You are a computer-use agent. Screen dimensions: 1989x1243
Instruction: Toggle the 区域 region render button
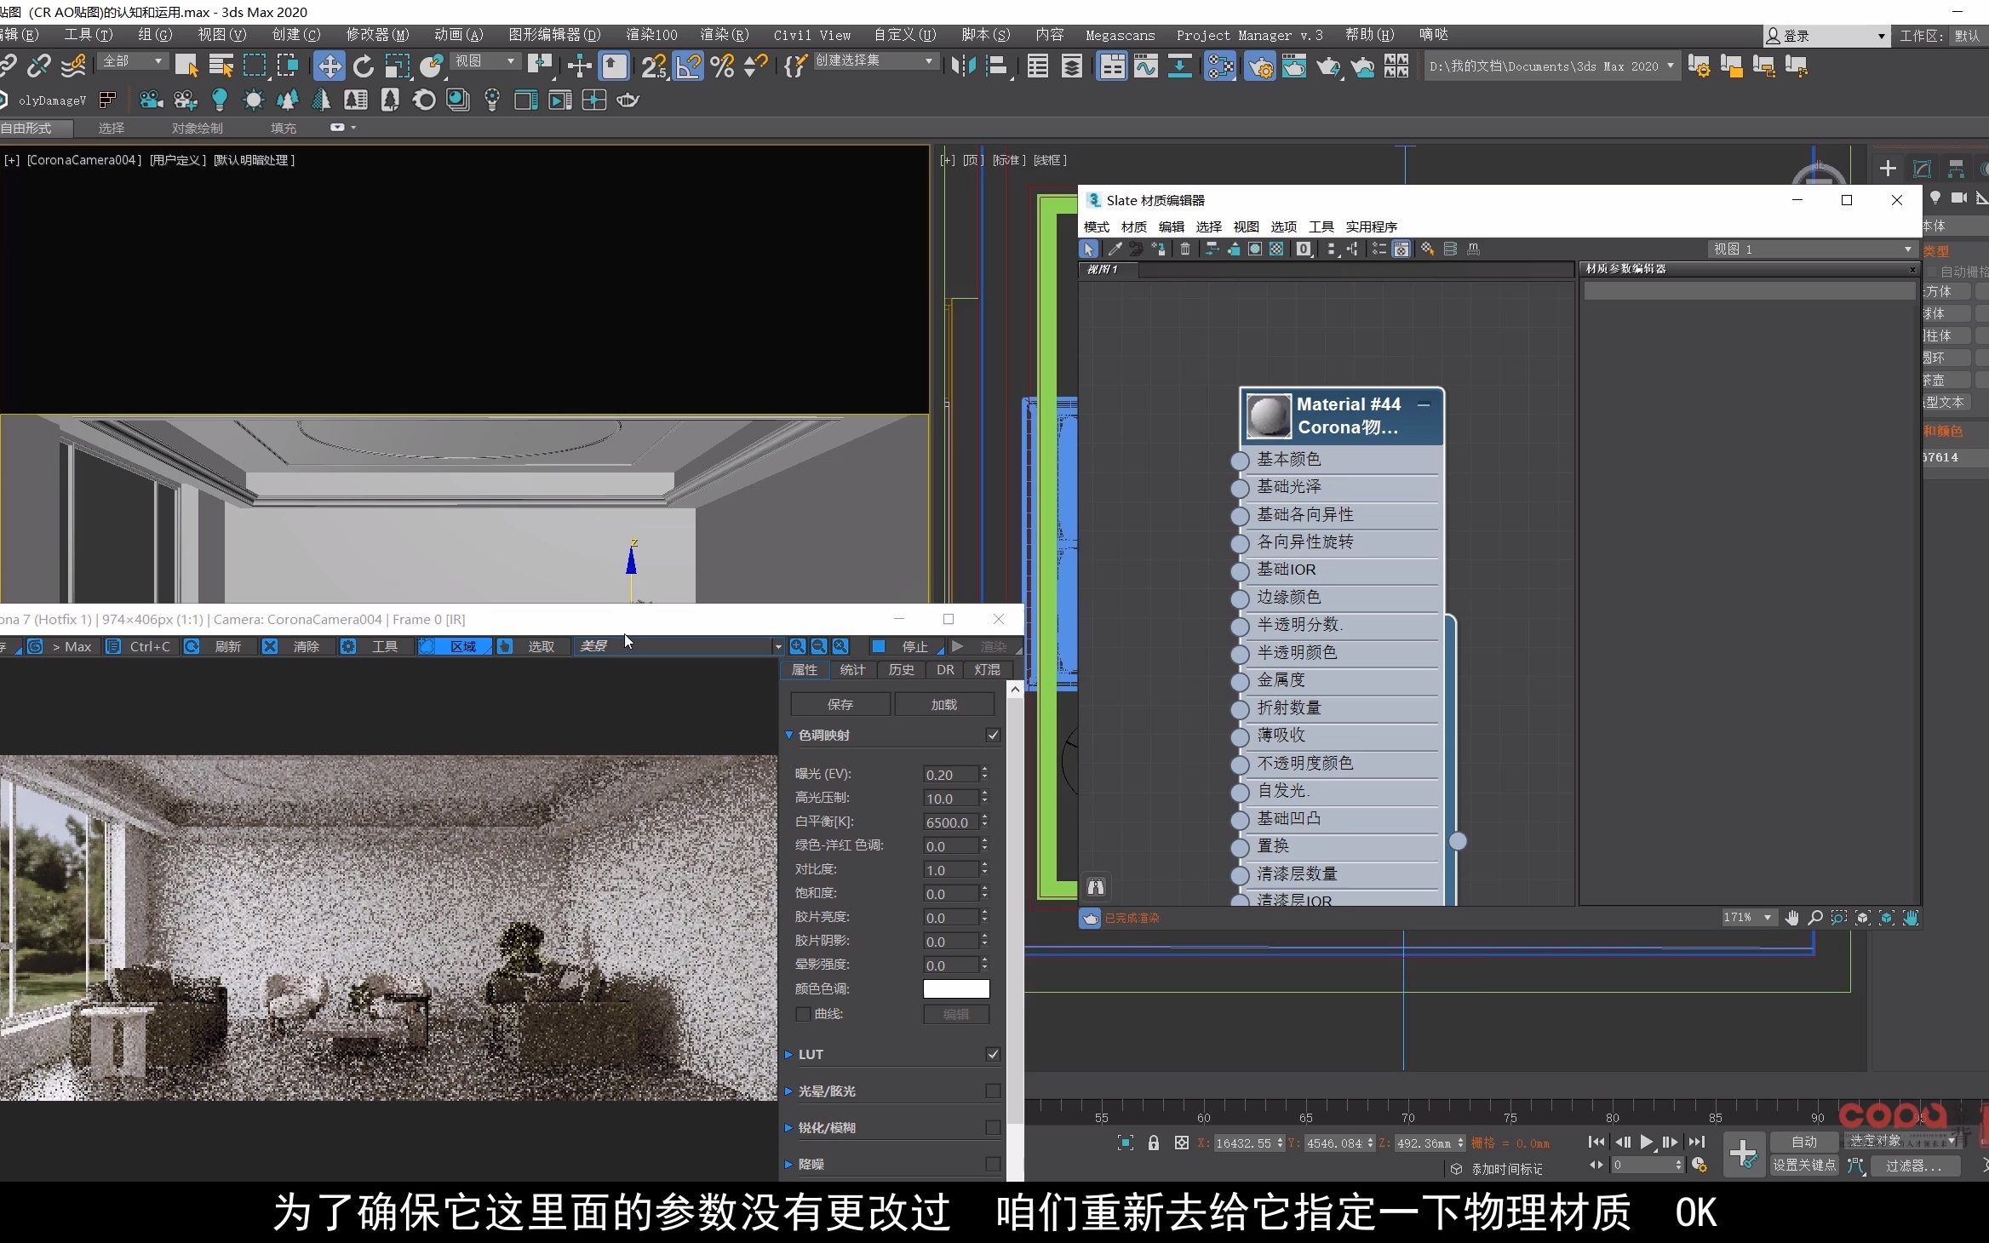[454, 646]
